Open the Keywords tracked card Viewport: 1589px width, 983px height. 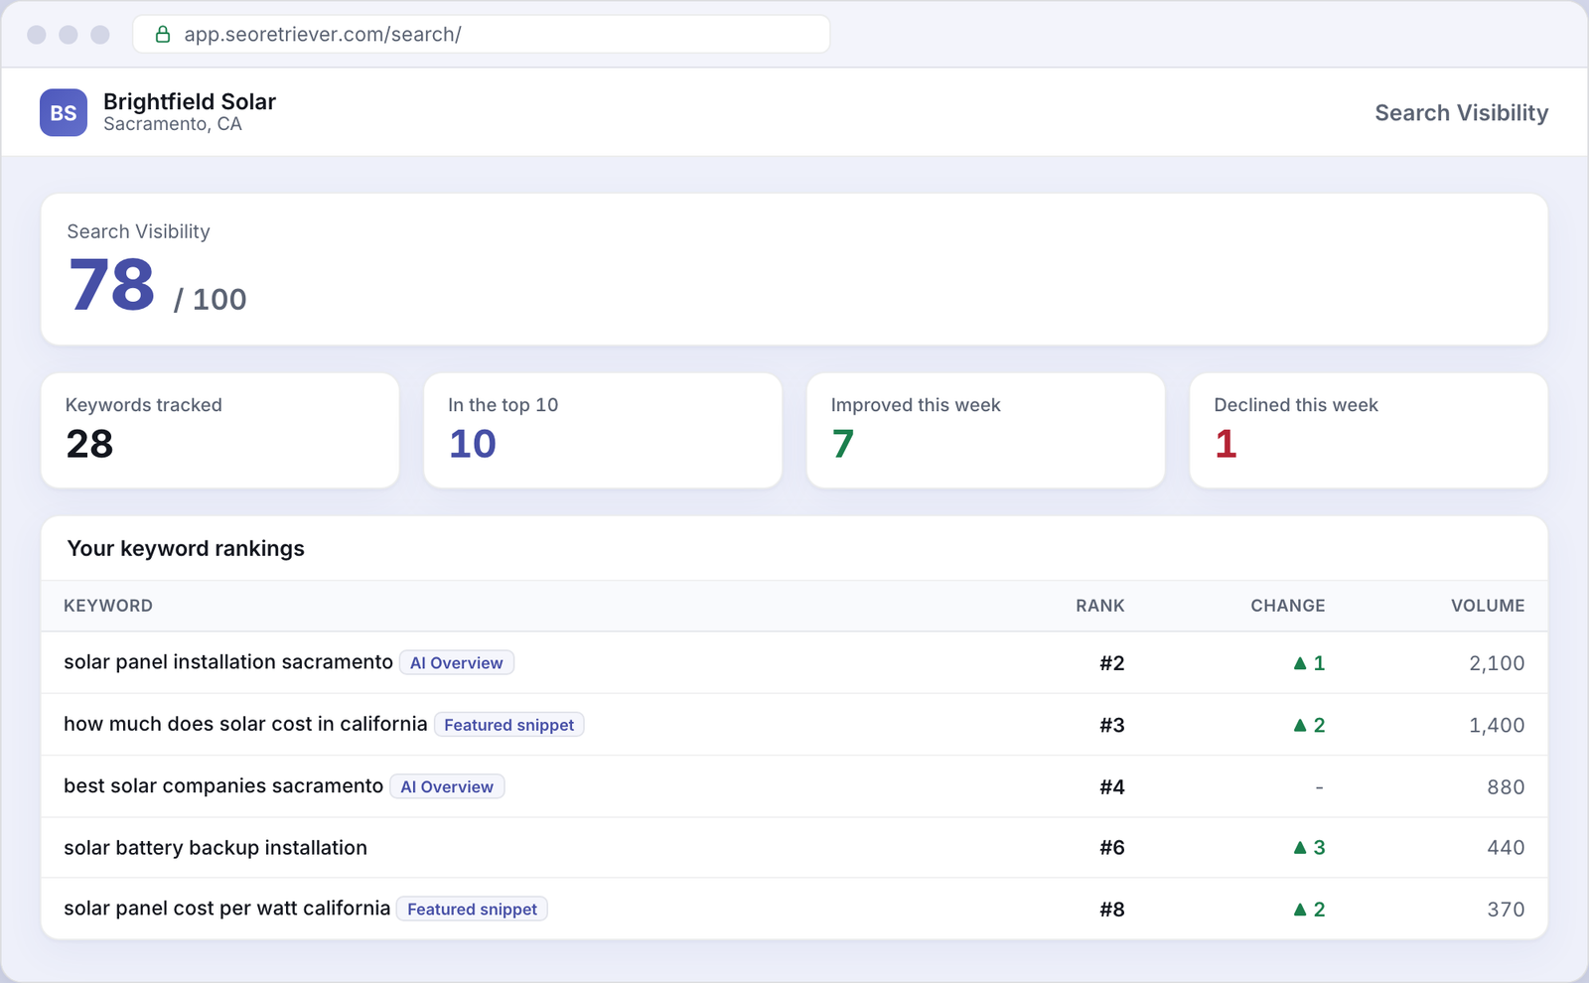[219, 430]
